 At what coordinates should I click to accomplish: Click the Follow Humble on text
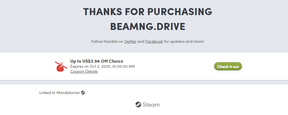[107, 41]
